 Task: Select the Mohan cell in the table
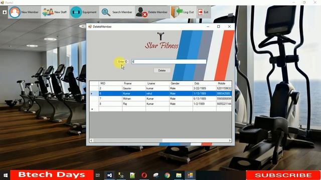[134, 98]
